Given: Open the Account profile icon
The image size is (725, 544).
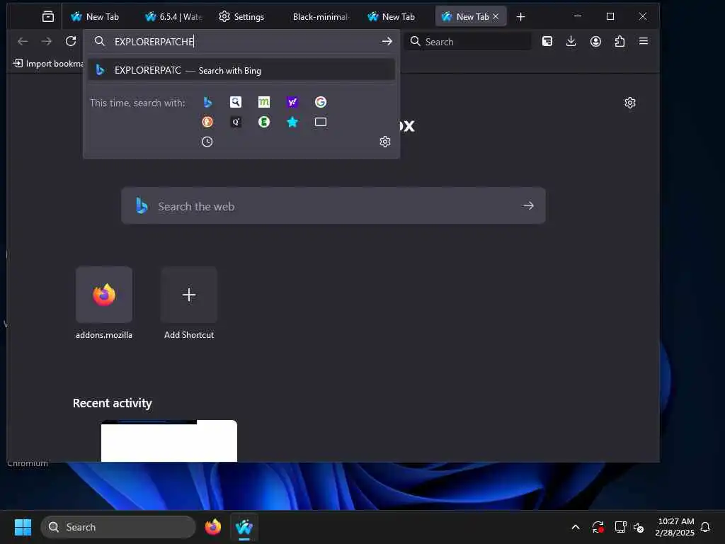Looking at the screenshot, I should (x=595, y=42).
